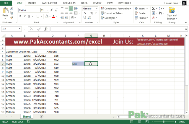
Task: Decrease font size with the small A
Action: coord(56,10)
